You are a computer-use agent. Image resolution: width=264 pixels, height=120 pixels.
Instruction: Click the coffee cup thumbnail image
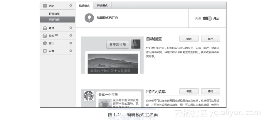pyautogui.click(x=105, y=103)
